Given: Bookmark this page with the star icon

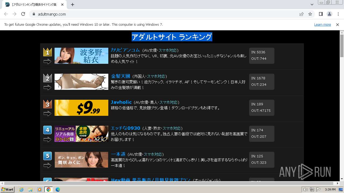Looking at the screenshot, I should pyautogui.click(x=310, y=14).
